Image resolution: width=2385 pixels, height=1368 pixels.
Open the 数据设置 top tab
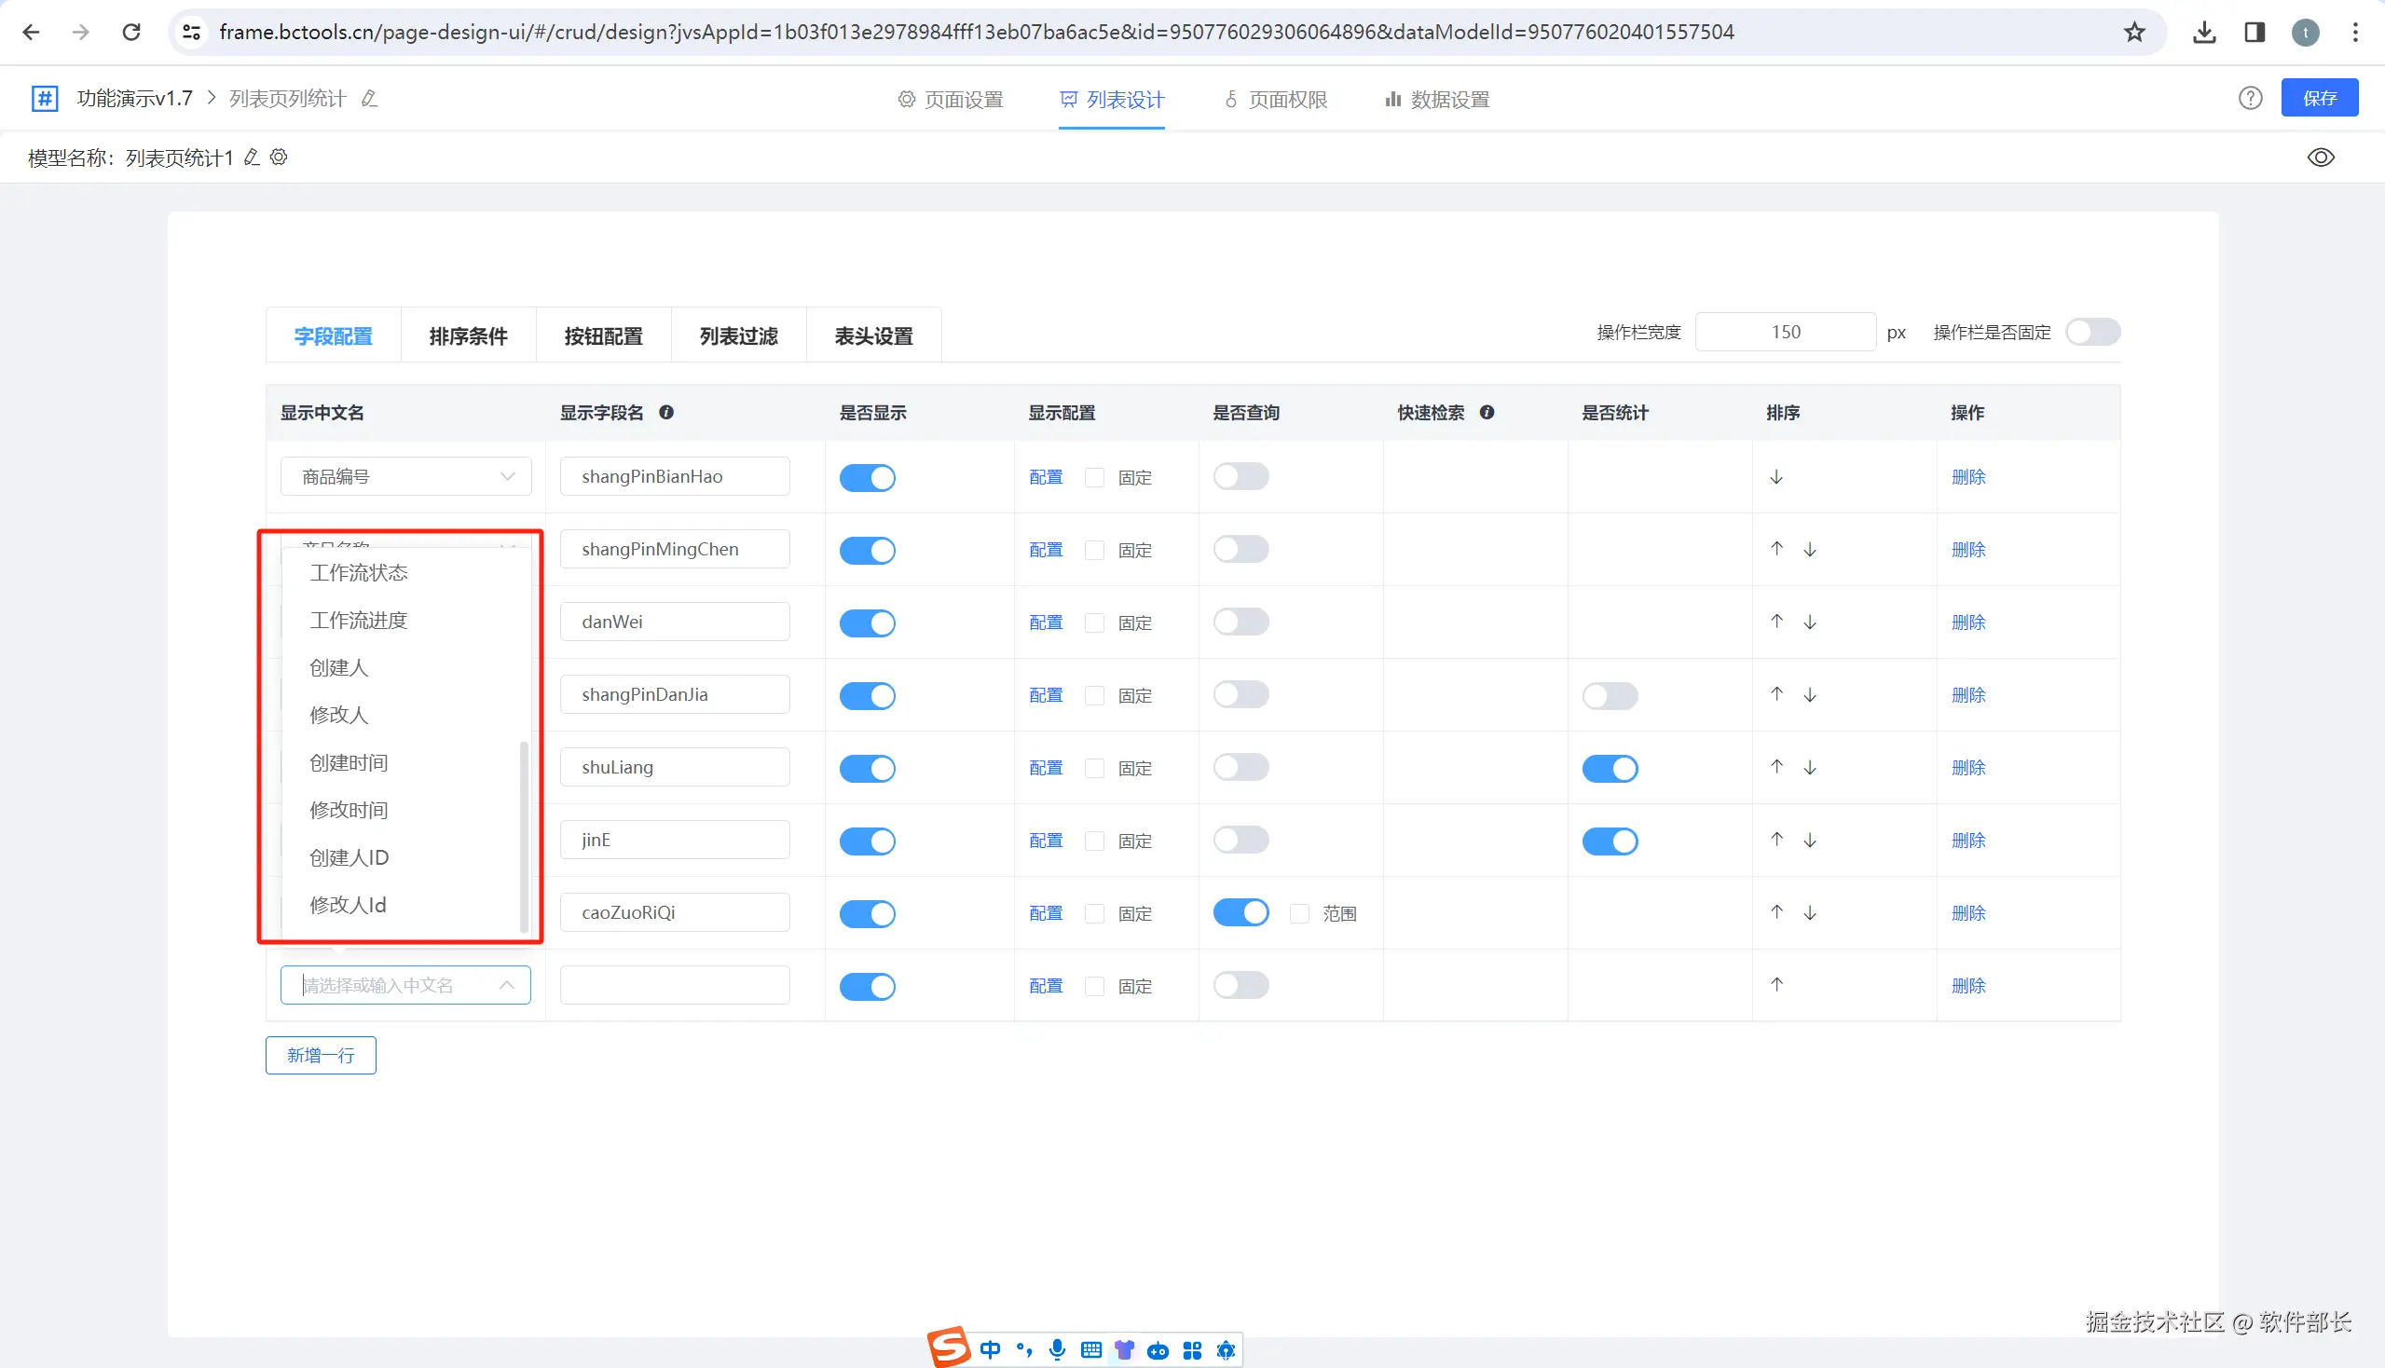pyautogui.click(x=1437, y=99)
